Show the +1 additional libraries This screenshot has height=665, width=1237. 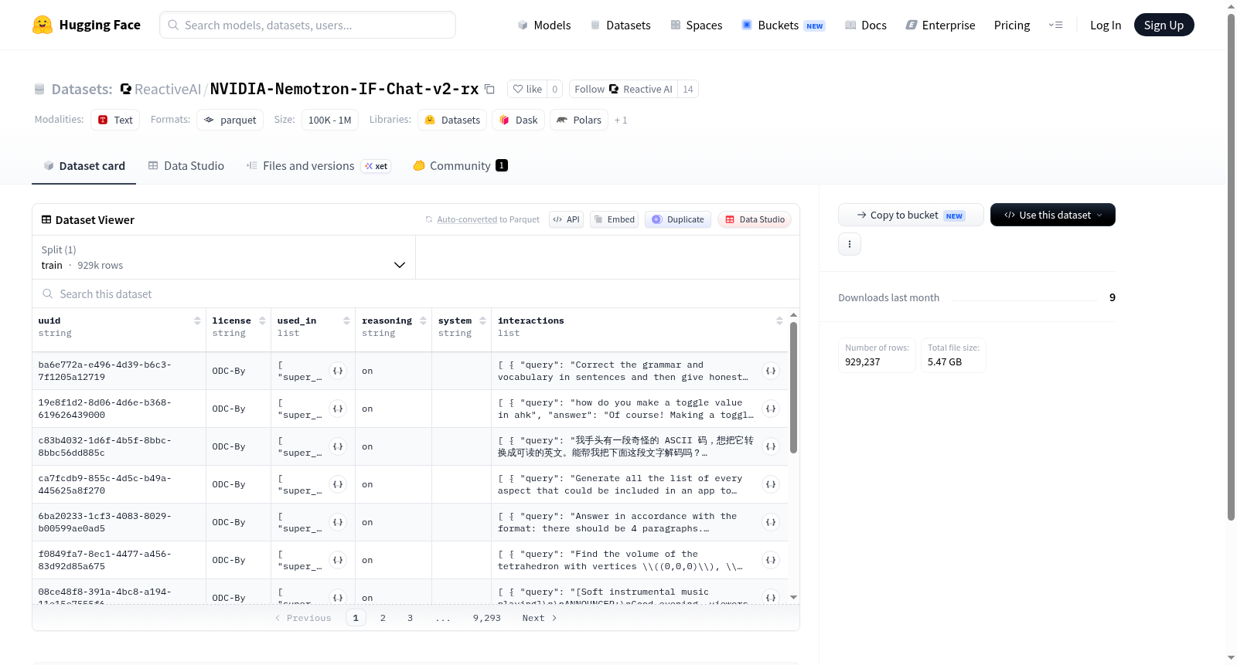pos(621,120)
